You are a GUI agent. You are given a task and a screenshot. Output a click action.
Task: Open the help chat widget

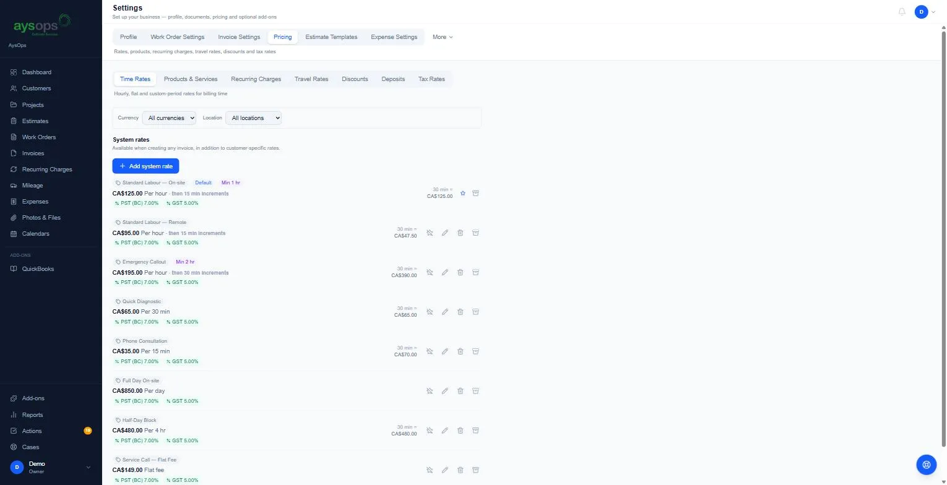click(x=926, y=465)
